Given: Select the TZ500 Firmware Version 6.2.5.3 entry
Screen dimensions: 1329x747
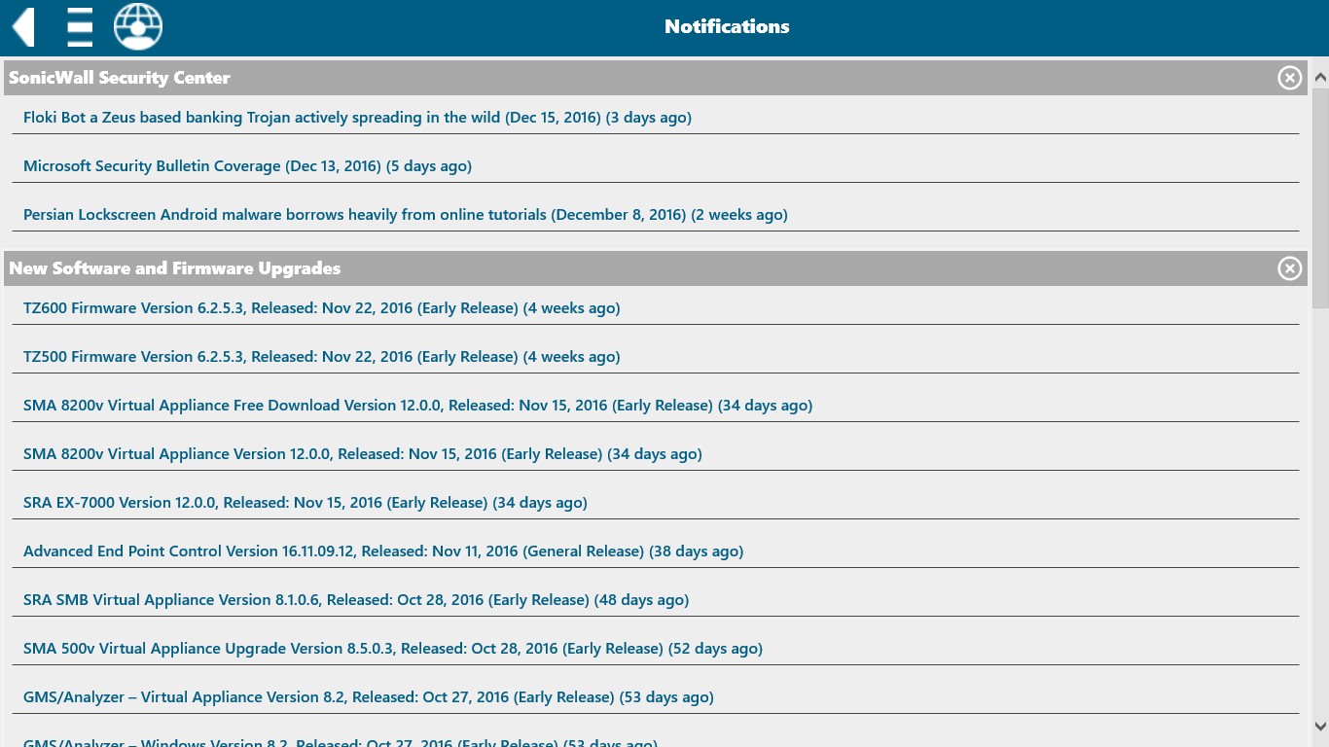Looking at the screenshot, I should (x=322, y=356).
